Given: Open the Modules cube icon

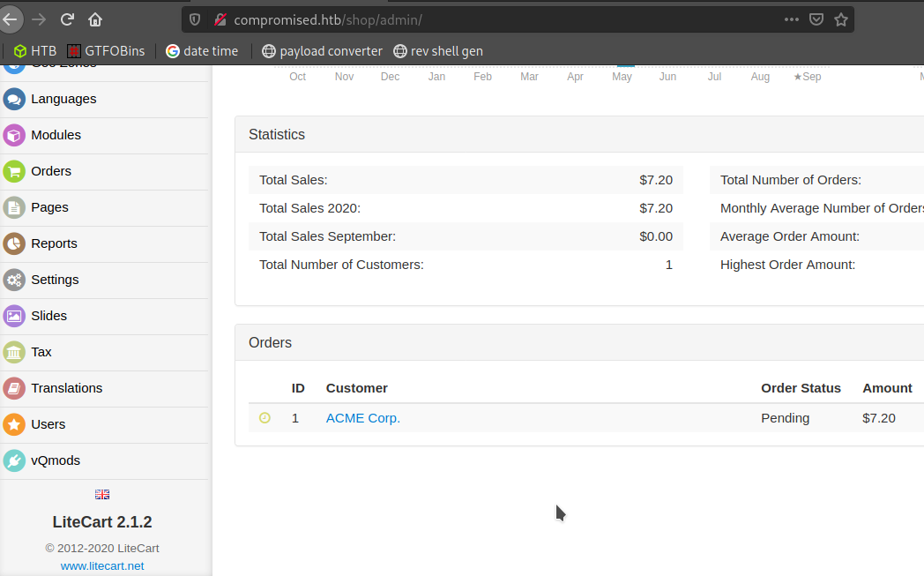Looking at the screenshot, I should [x=14, y=135].
